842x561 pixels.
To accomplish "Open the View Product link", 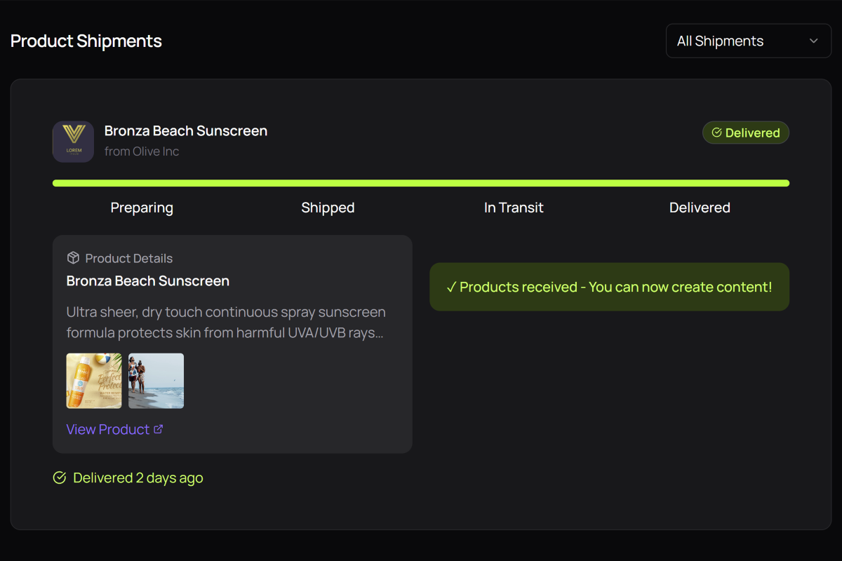I will (x=114, y=429).
